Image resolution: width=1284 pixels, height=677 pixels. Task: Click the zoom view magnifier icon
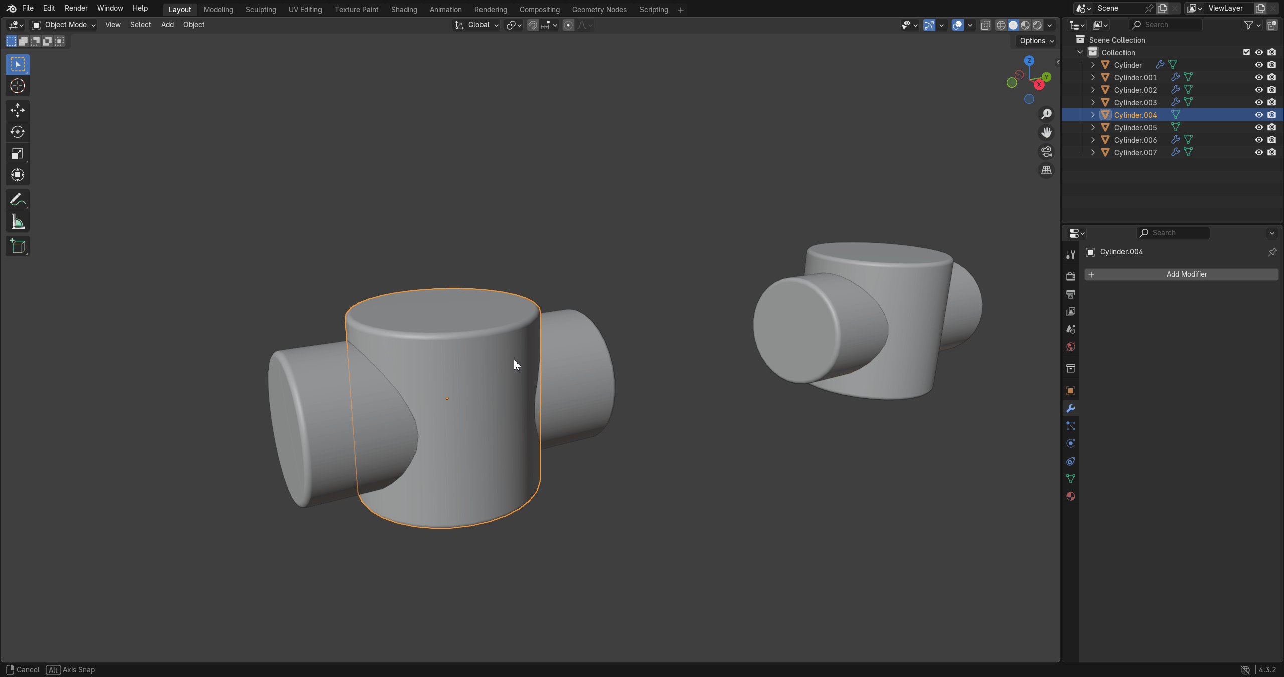click(x=1046, y=114)
